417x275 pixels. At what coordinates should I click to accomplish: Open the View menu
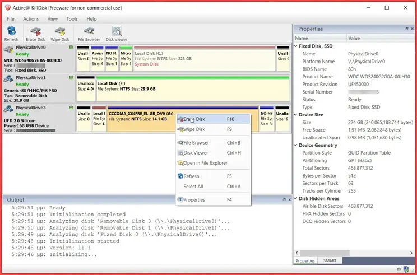[x=52, y=19]
